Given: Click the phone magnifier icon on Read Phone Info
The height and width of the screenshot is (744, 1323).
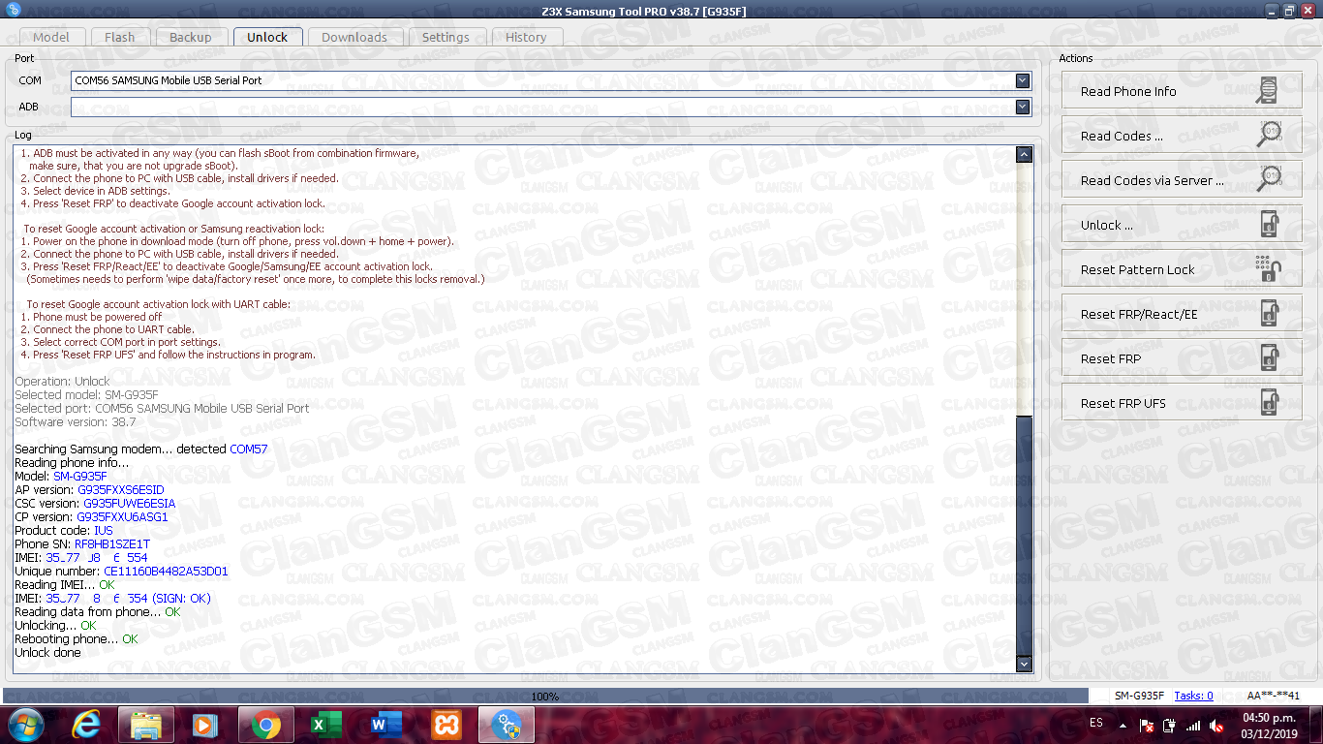Looking at the screenshot, I should tap(1268, 92).
